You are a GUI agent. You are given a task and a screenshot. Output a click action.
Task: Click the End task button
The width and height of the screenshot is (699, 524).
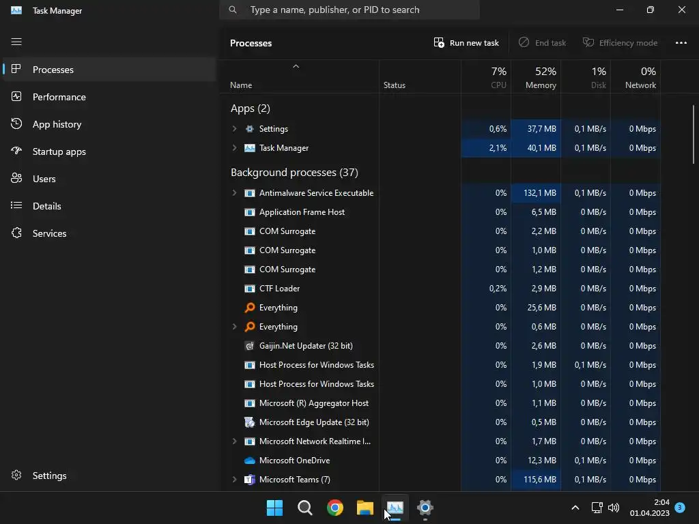(543, 43)
